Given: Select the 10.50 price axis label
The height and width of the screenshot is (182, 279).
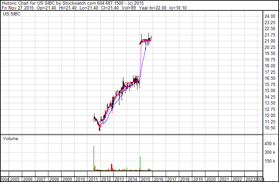Looking at the screenshot, I should pyautogui.click(x=270, y=128).
